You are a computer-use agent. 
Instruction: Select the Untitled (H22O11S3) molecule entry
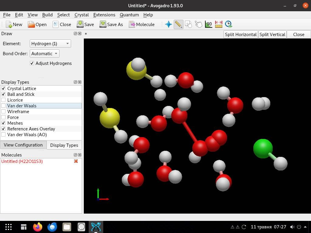(x=22, y=161)
